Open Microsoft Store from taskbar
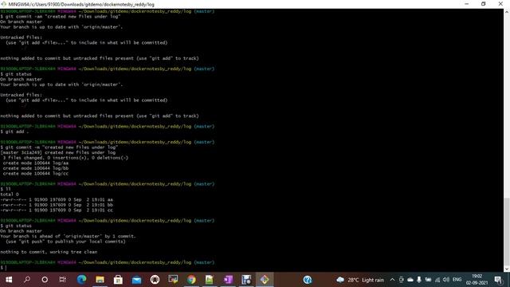This screenshot has width=510, height=287. coord(118,280)
